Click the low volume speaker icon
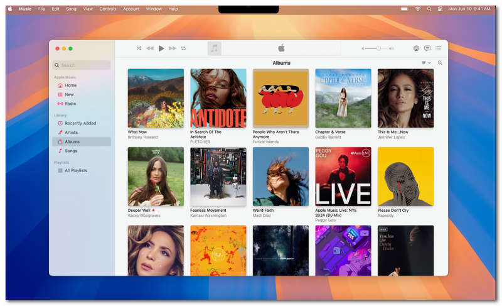The height and width of the screenshot is (306, 502). [363, 48]
